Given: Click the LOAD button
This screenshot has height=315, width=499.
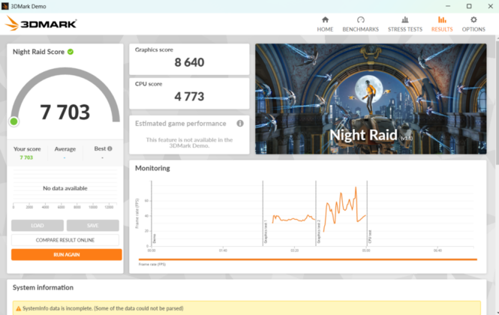Looking at the screenshot, I should point(38,225).
